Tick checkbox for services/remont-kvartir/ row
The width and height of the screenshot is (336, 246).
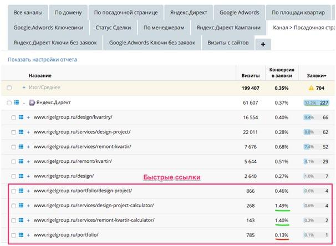13,147
